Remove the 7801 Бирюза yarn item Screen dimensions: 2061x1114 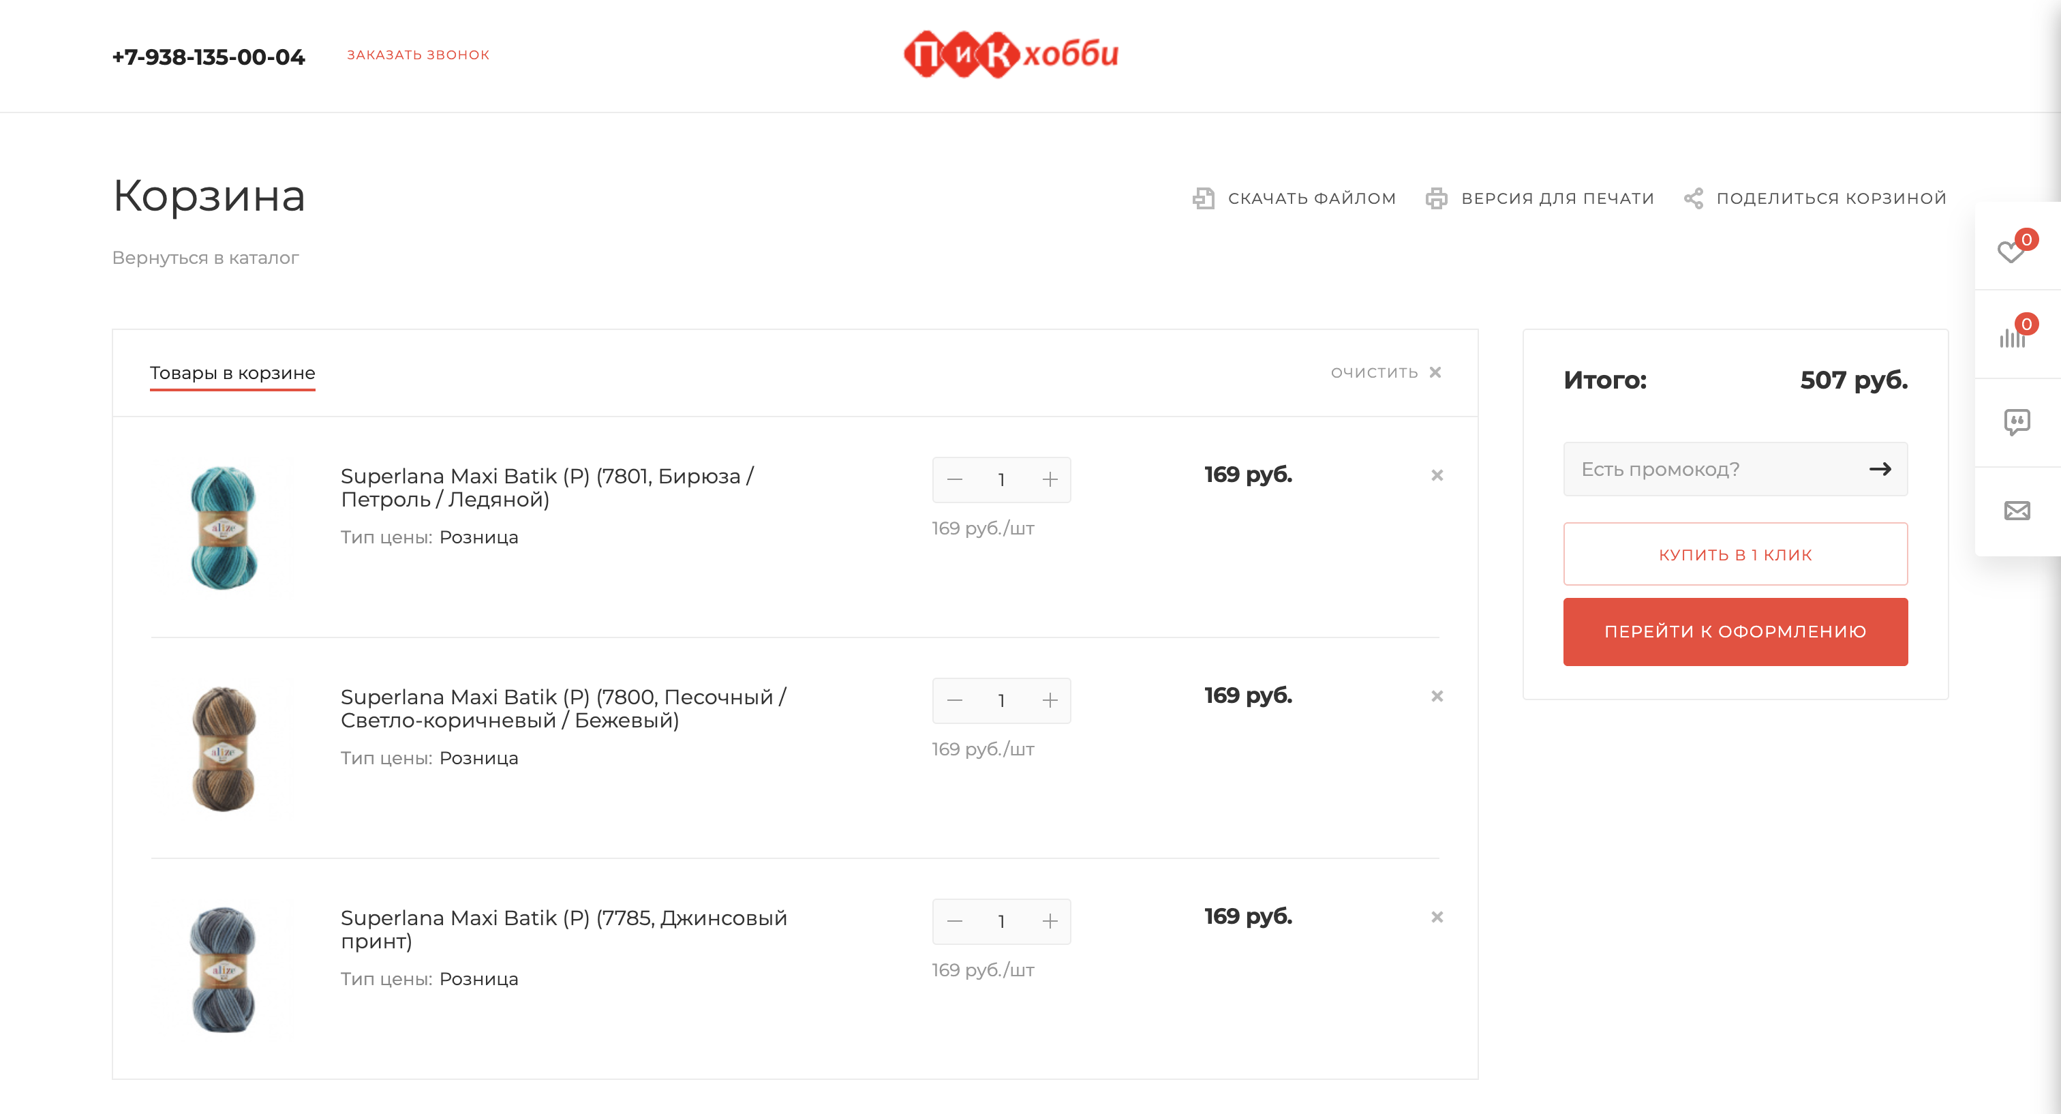(x=1437, y=475)
